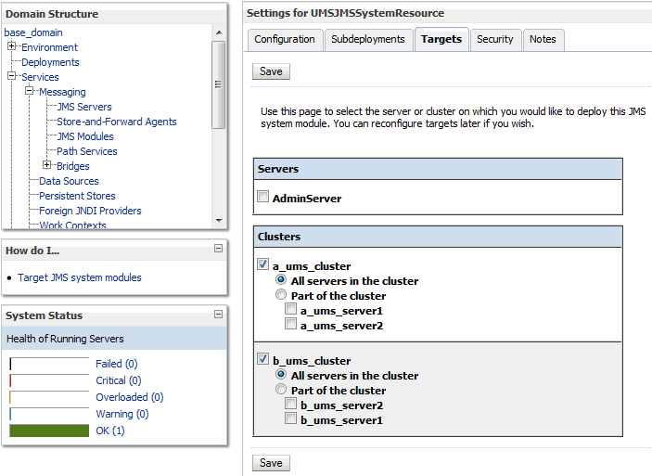The width and height of the screenshot is (652, 476).
Task: Open Bridges tree item
Action: click(73, 166)
